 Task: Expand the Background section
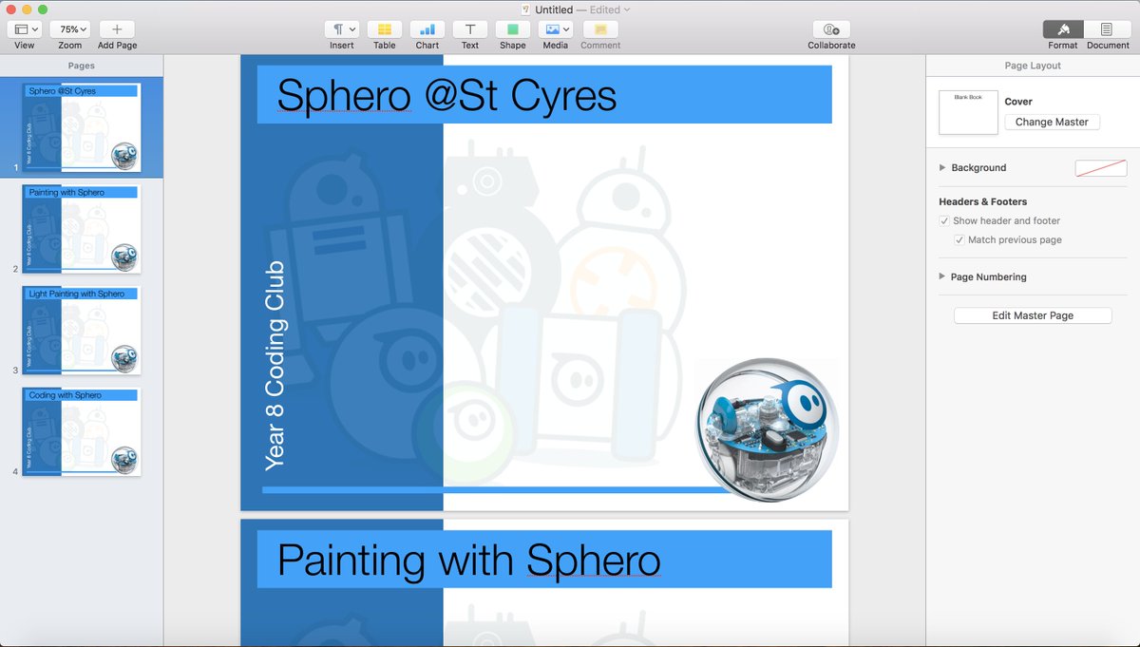click(x=942, y=167)
